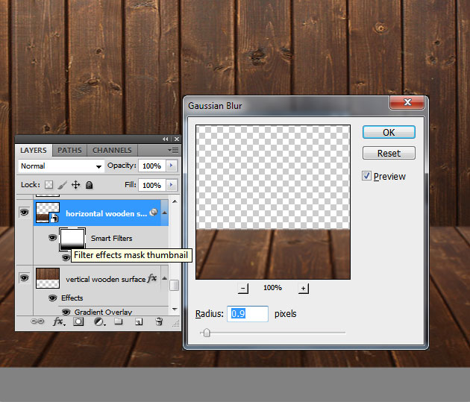Switch to the Paths tab
This screenshot has width=470, height=402.
[69, 150]
